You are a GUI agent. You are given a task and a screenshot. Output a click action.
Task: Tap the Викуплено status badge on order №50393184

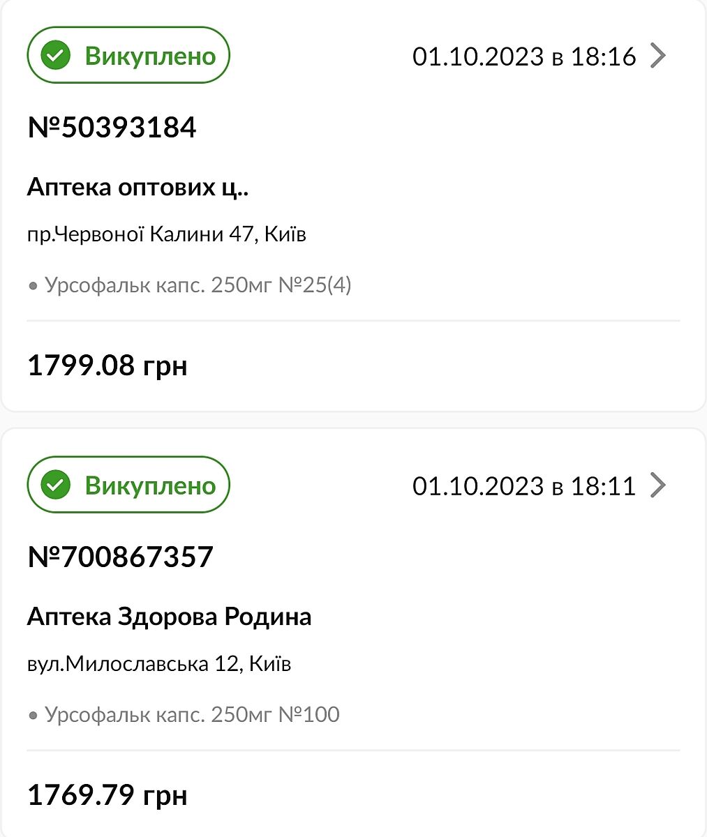tap(128, 56)
